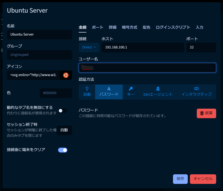Open the ログインスクリプト tab
The width and height of the screenshot is (223, 191).
[172, 27]
